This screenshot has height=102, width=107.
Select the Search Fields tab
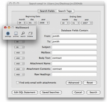click(47, 11)
